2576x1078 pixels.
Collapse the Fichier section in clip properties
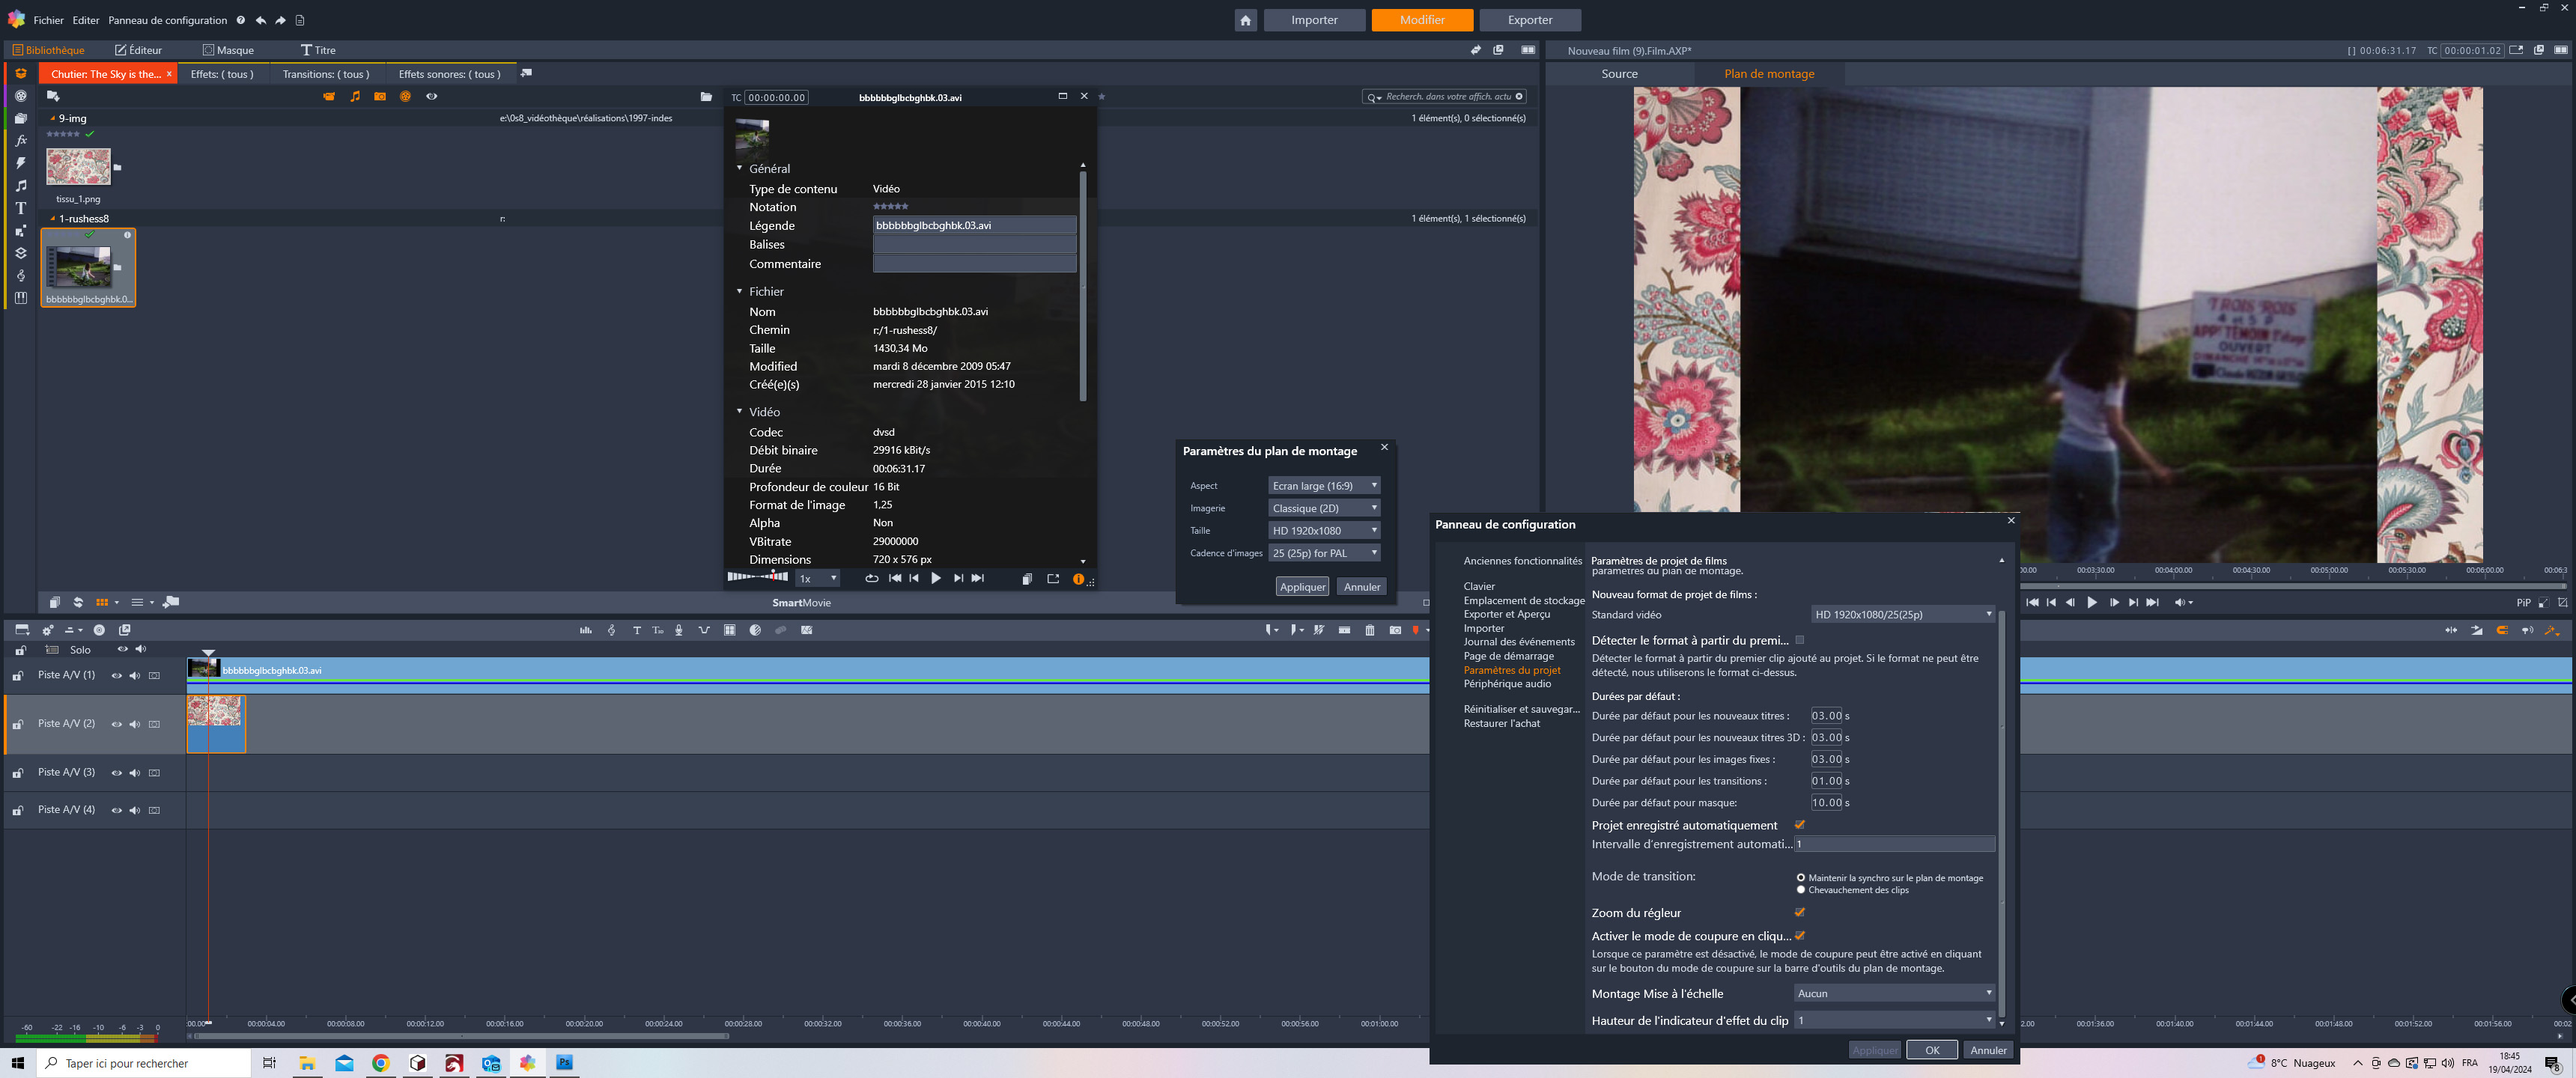pos(740,291)
